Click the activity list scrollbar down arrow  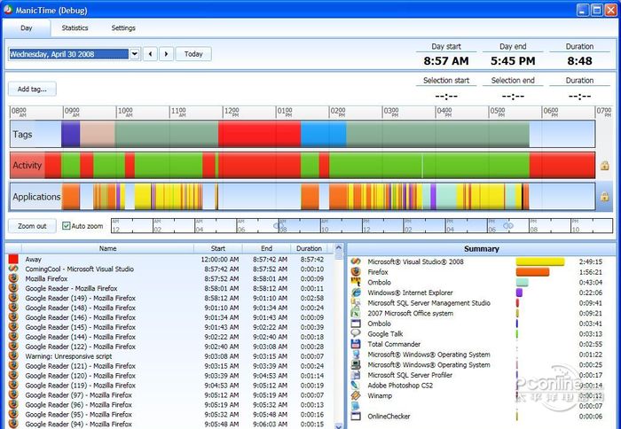339,425
